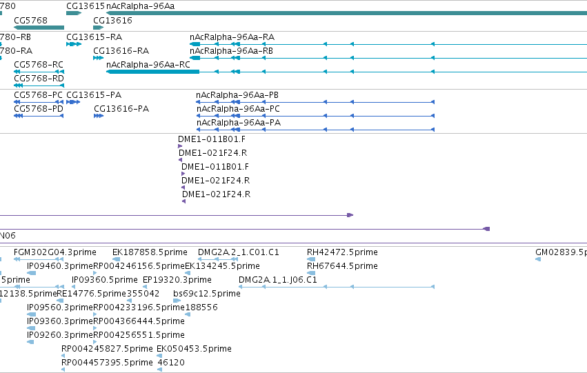Click transcript CG5768-RD label

pos(39,78)
